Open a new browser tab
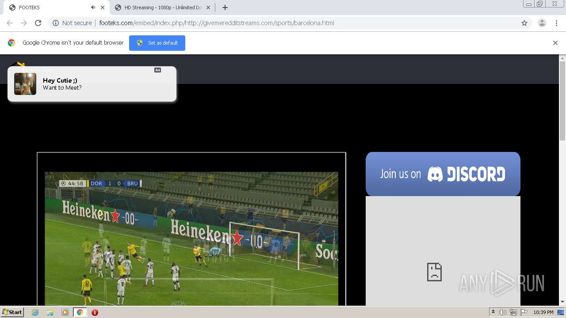This screenshot has height=318, width=566. click(225, 8)
